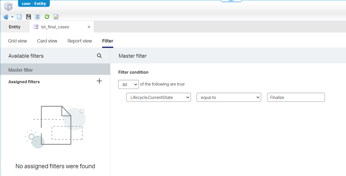Close the lst_final_cases tab
The image size is (346, 176).
(89, 27)
